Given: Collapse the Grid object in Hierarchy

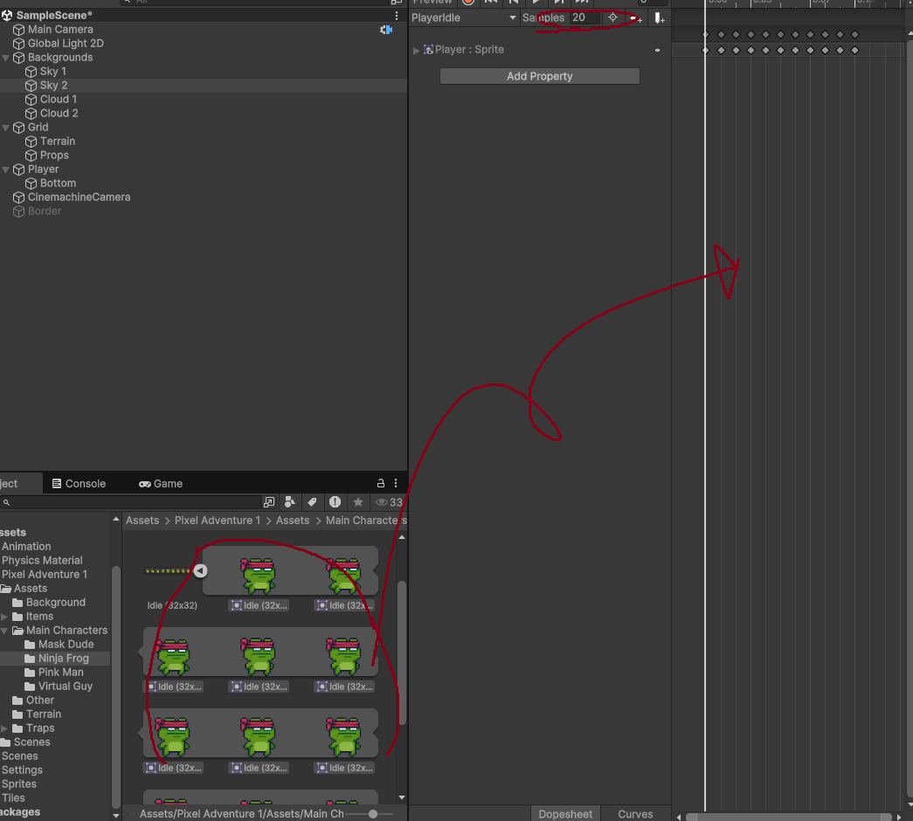Looking at the screenshot, I should point(6,128).
